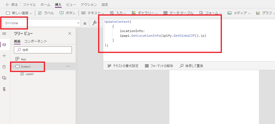Image resolution: width=275 pixels, height=124 pixels.
Task: Select the 画面 tab in tree view
Action: [17, 41]
